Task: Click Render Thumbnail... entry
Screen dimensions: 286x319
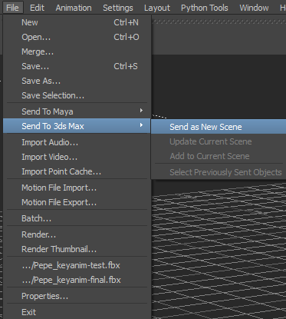Action: [x=77, y=249]
